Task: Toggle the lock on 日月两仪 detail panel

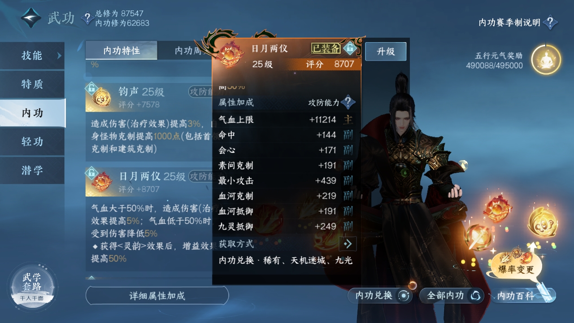Action: coord(349,48)
